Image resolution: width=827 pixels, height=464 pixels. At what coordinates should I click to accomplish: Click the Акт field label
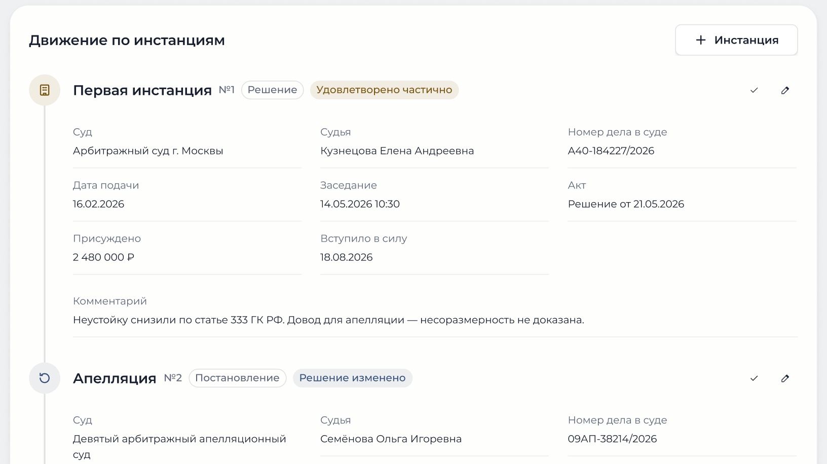click(x=577, y=185)
